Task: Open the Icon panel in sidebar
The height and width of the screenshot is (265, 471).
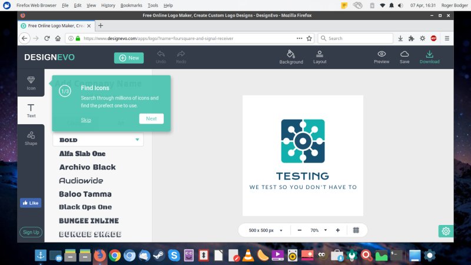Action: 31,83
